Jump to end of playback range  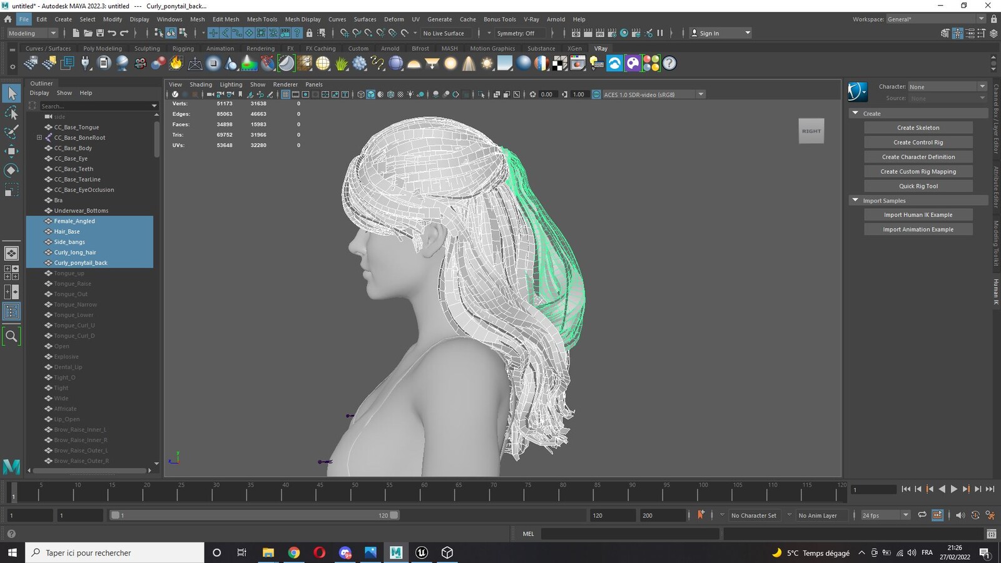click(x=990, y=489)
